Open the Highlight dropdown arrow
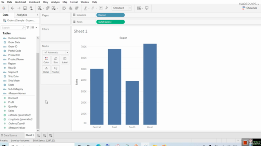Viewport: 261px width, 146px height. point(89,8)
